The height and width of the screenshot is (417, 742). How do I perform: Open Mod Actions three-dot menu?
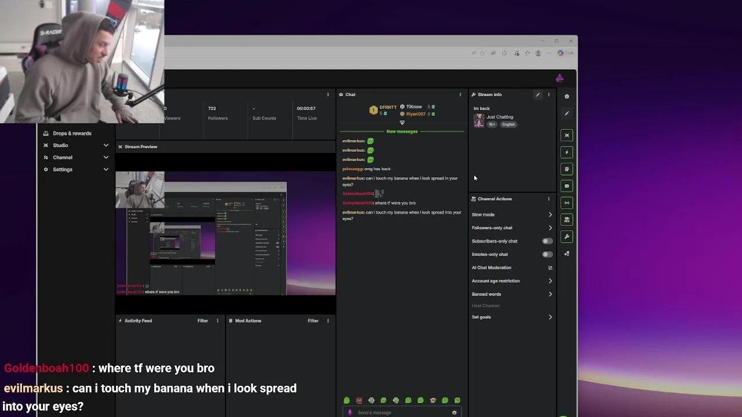[328, 320]
